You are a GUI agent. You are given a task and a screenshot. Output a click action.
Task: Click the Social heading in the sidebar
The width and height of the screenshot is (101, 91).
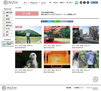8,9
